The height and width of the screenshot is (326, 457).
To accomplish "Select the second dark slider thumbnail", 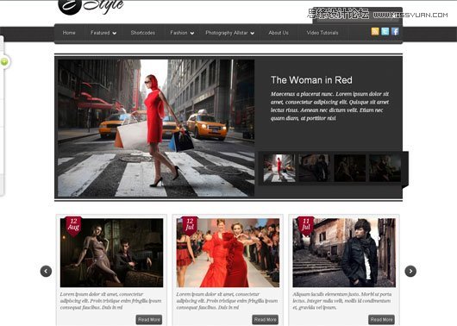I will click(x=315, y=168).
